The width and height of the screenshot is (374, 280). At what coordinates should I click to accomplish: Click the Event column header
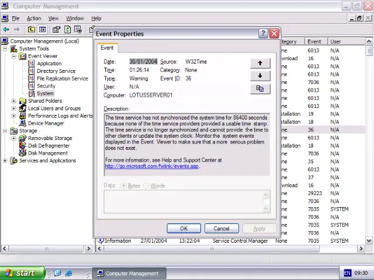click(x=316, y=41)
